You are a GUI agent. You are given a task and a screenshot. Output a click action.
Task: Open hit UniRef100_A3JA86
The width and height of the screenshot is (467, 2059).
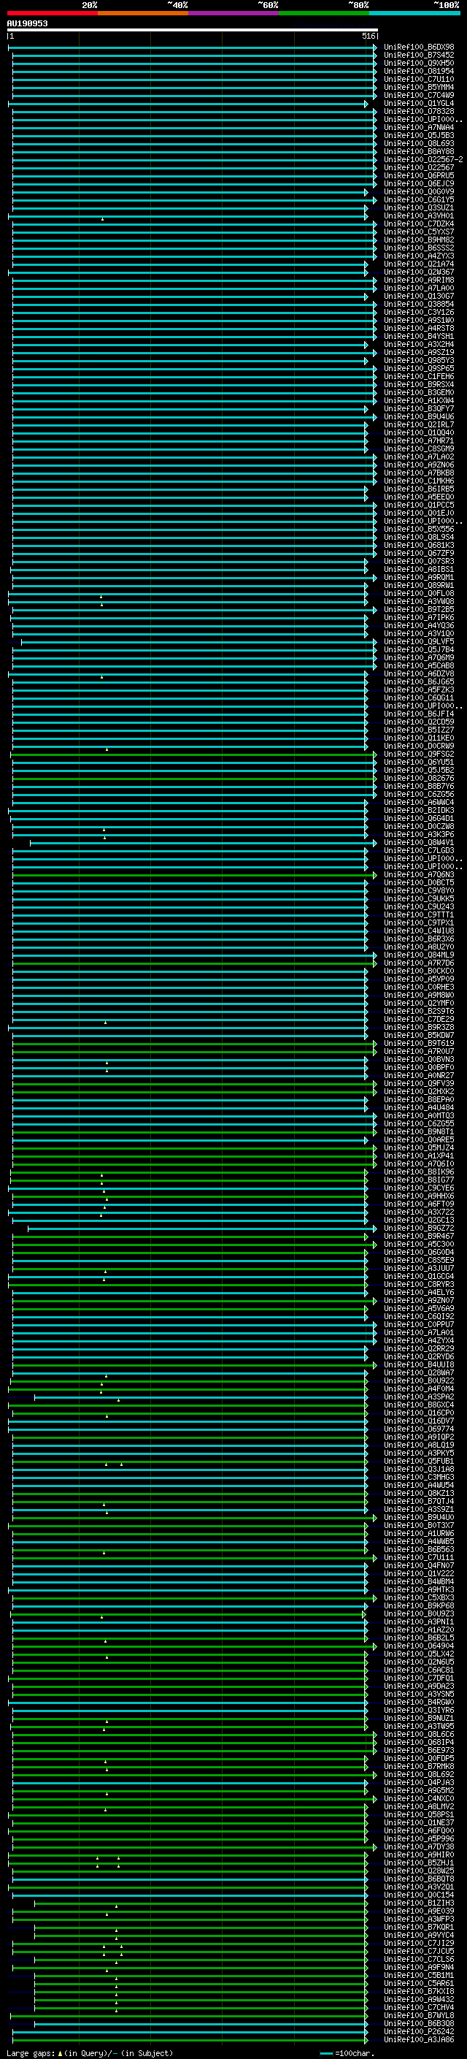coord(418,2040)
